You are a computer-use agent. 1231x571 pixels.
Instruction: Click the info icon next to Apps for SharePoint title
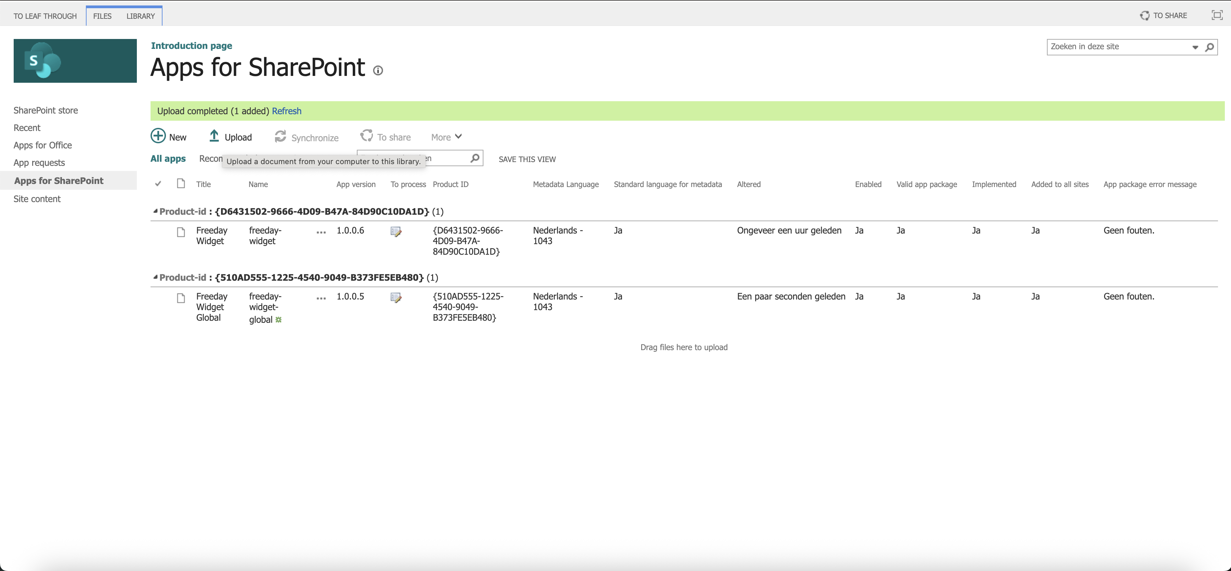click(x=378, y=71)
